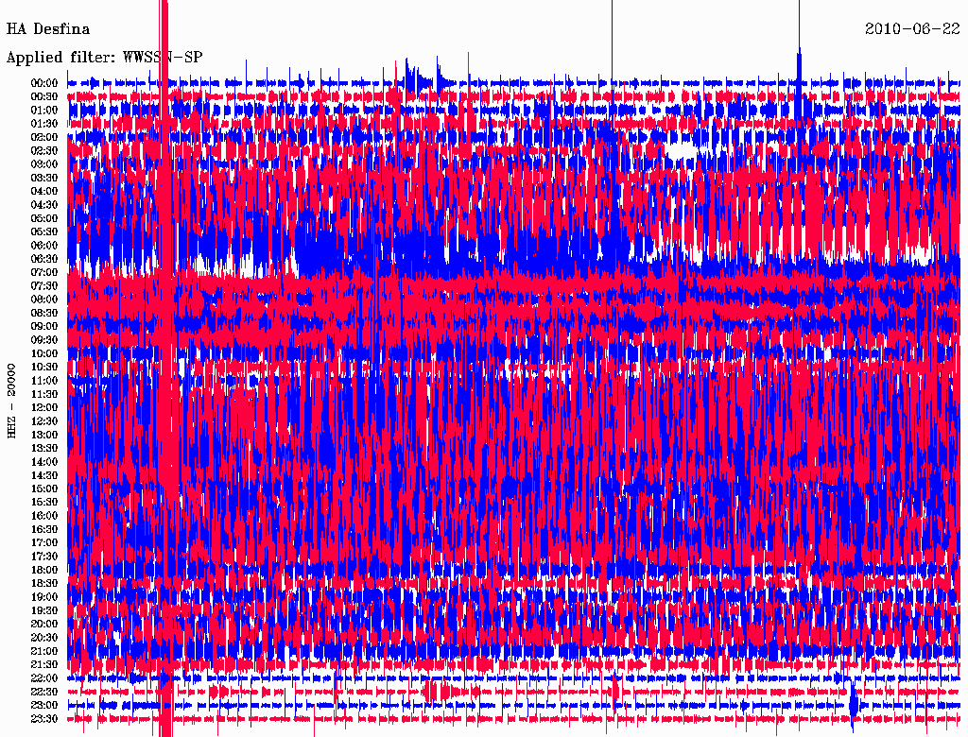Select the 08:00 time label

[x=44, y=300]
